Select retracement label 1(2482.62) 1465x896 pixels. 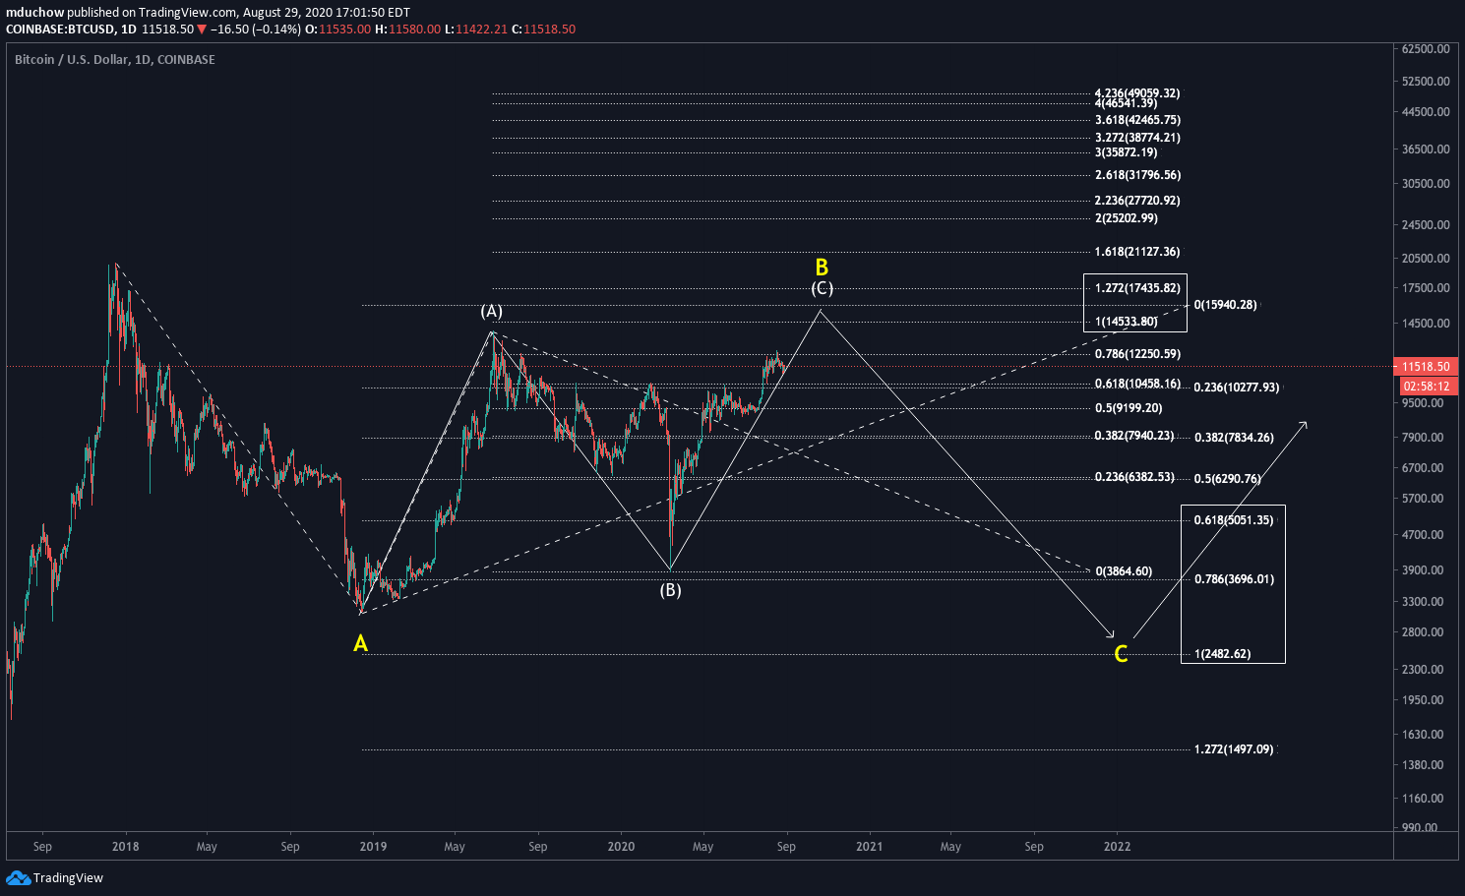(1222, 654)
